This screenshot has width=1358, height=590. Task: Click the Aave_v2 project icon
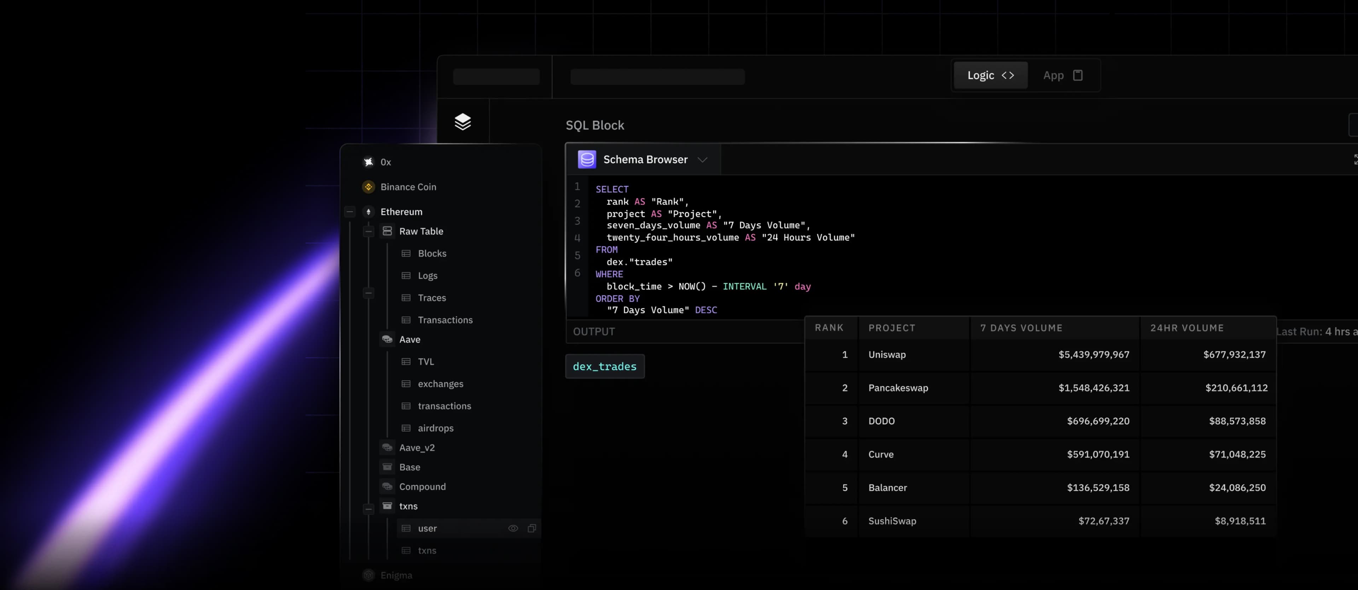[388, 447]
